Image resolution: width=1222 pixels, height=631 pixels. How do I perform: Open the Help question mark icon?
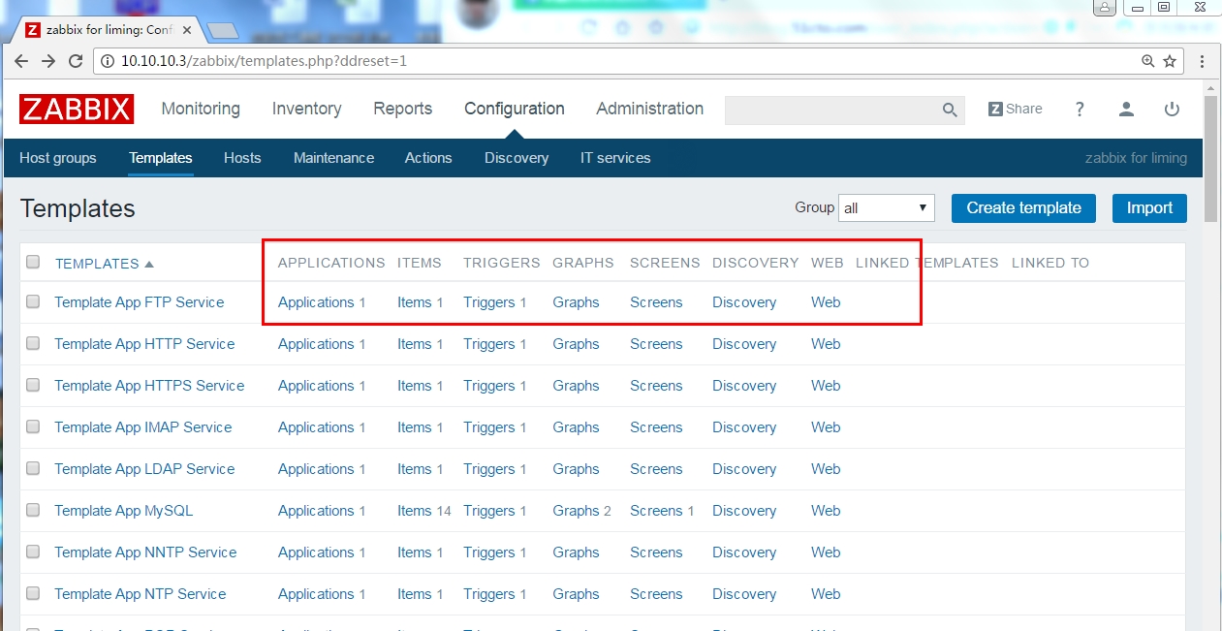click(x=1080, y=110)
